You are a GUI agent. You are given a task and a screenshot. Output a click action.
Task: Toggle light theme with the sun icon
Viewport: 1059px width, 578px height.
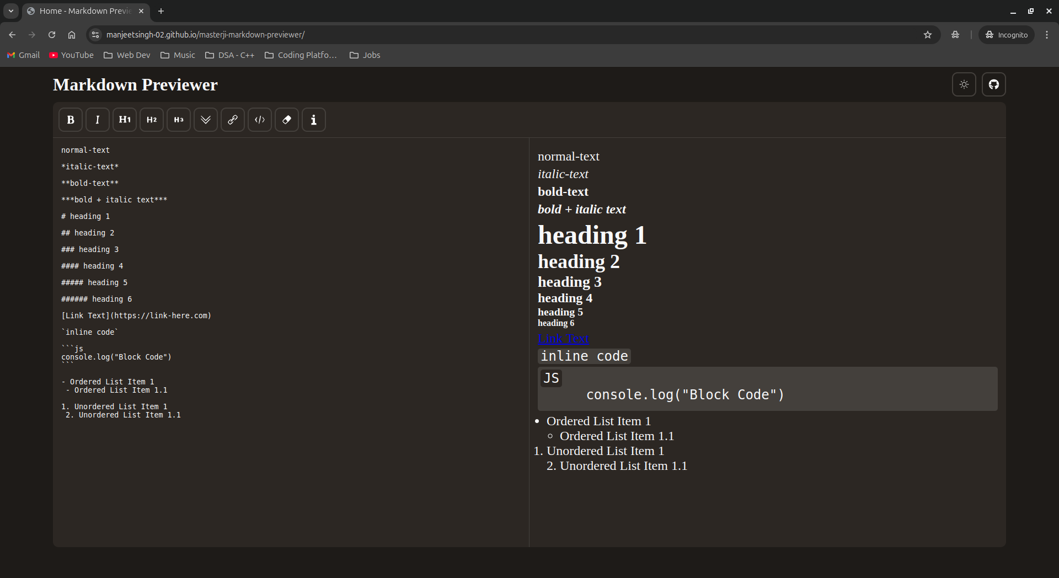click(x=964, y=84)
